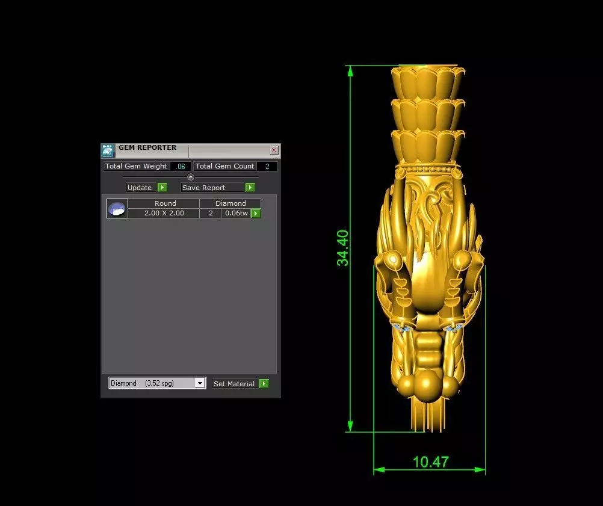603x506 pixels.
Task: Click the Gem Reporter panel icon
Action: (108, 151)
